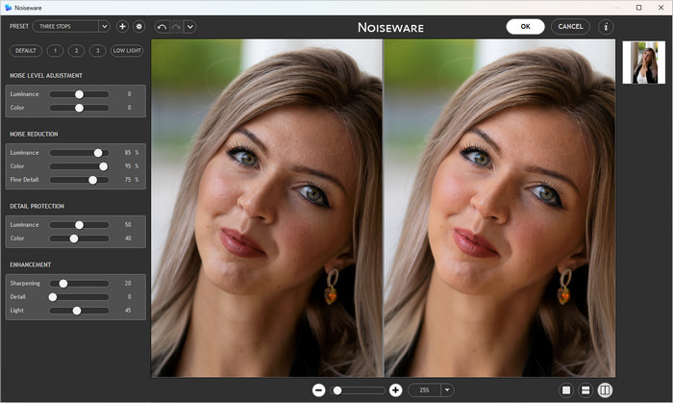Image resolution: width=673 pixels, height=403 pixels.
Task: Open the 25% zoom level dropdown
Action: tap(447, 390)
